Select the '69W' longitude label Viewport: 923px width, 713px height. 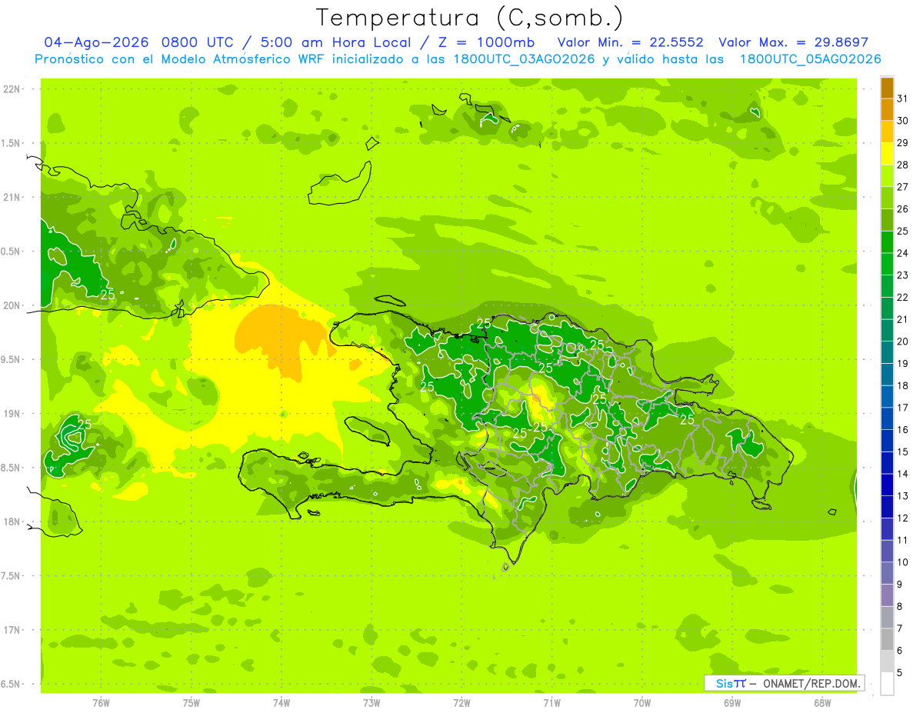point(732,703)
